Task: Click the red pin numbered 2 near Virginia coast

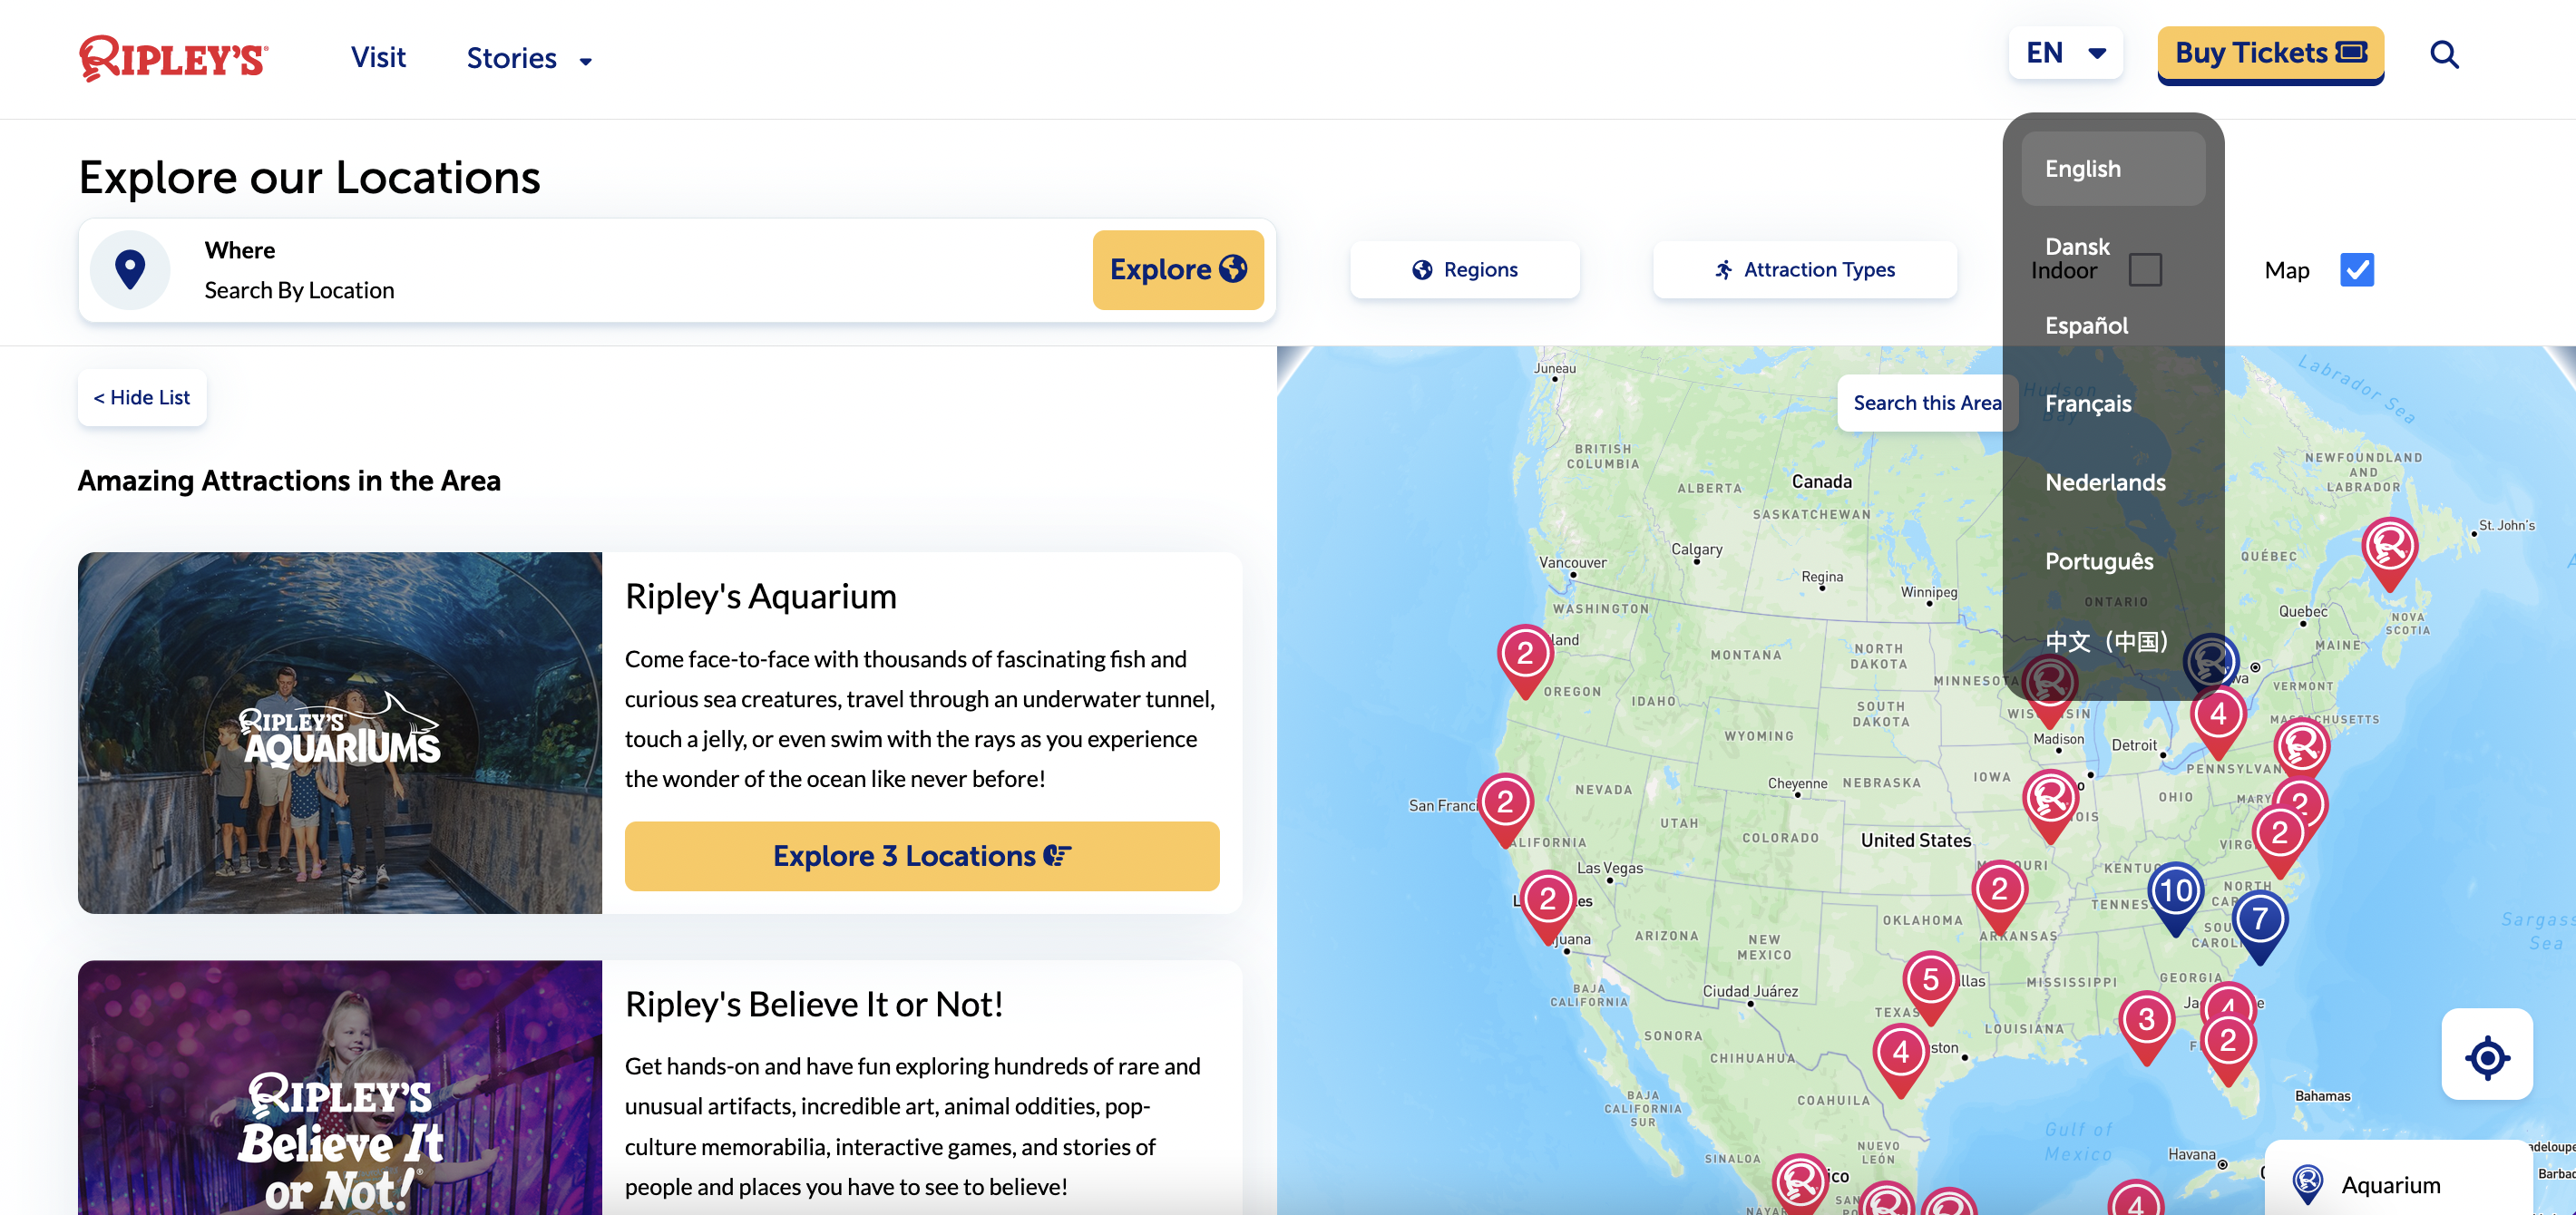Action: [2279, 839]
